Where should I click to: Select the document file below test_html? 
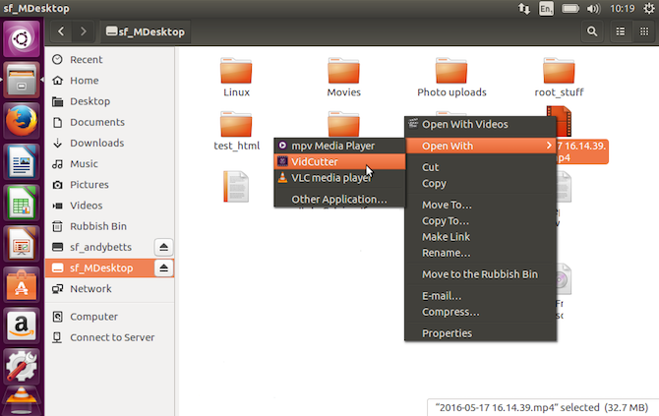tap(236, 187)
